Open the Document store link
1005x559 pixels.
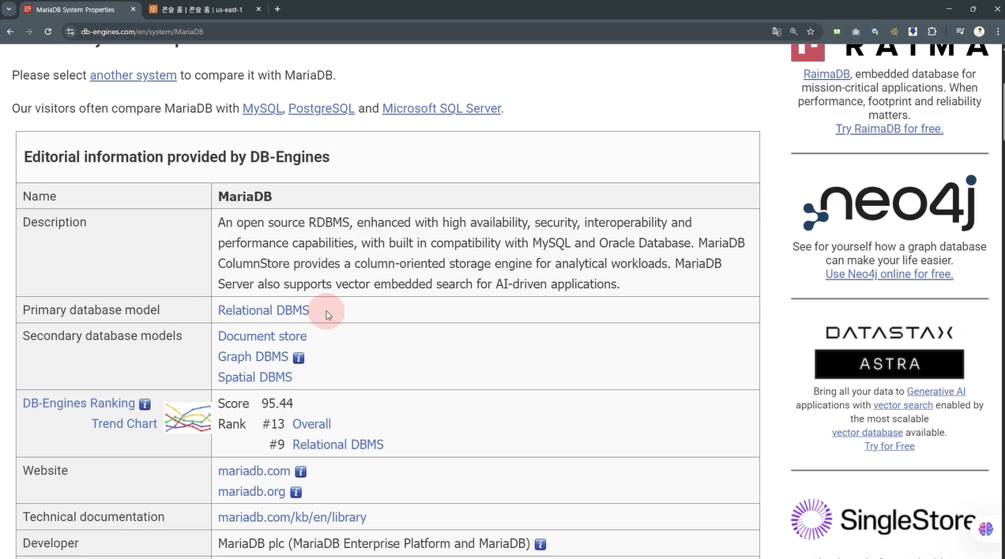262,336
